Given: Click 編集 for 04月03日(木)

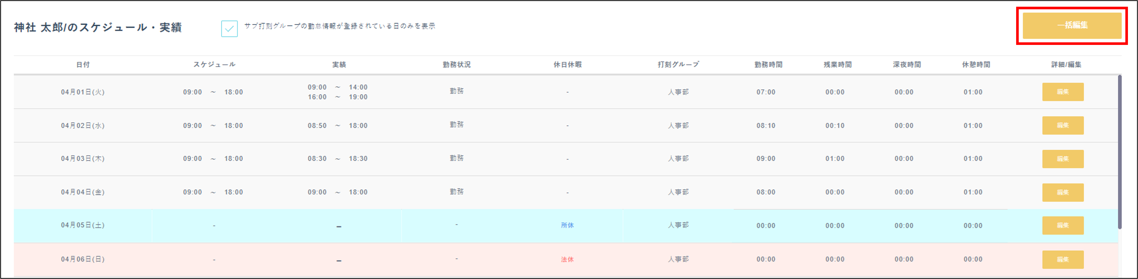Looking at the screenshot, I should (x=1062, y=158).
